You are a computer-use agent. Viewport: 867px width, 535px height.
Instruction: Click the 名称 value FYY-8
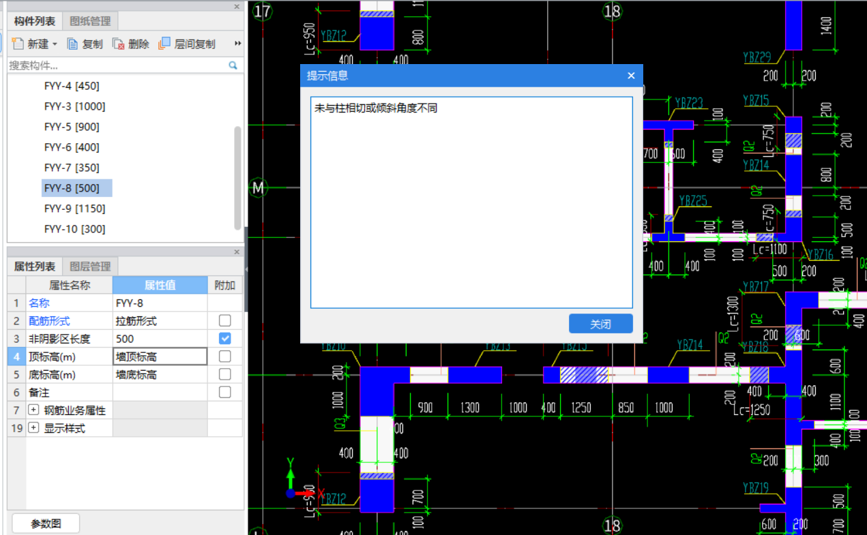[160, 303]
